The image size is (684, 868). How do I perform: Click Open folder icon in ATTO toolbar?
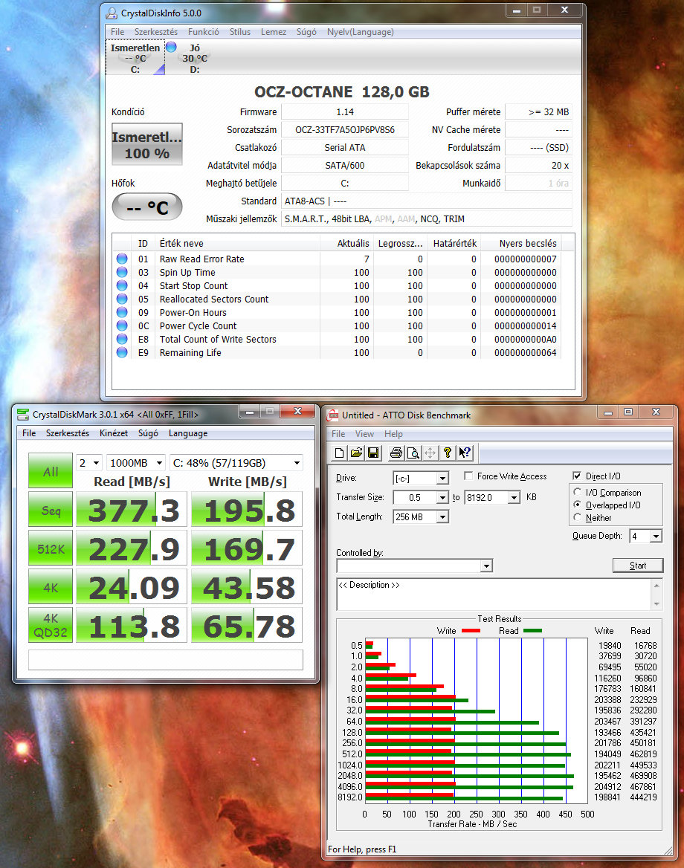[356, 453]
